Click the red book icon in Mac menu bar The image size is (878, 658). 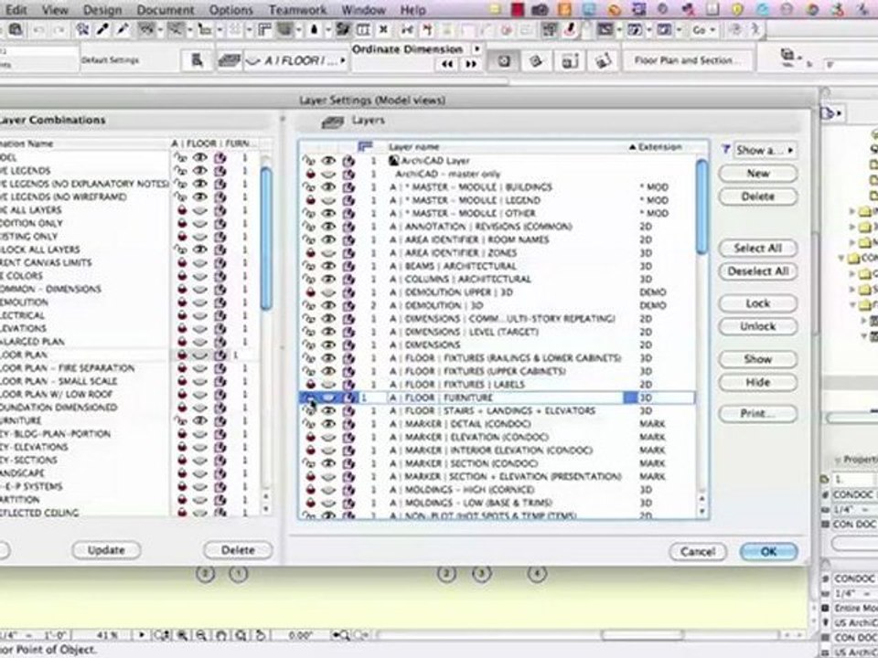(x=517, y=9)
